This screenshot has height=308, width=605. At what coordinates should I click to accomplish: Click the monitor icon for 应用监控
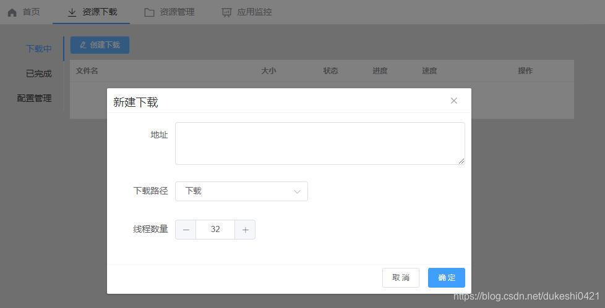coord(226,12)
